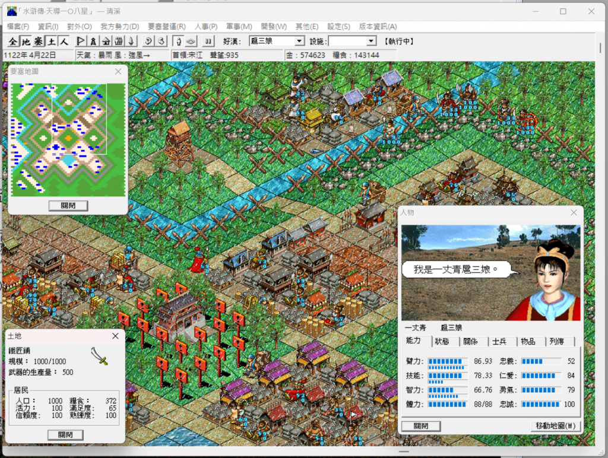Screen dimensions: 608x458
Task: Open the 人事(P) menu
Action: point(206,26)
